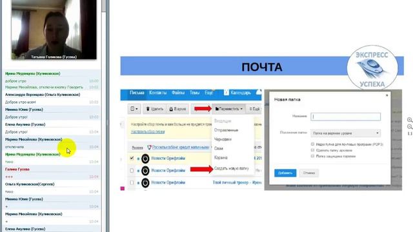Screen dimensions: 413x232
Task: Click chat message Доброе утро всем
Action: pos(21,102)
